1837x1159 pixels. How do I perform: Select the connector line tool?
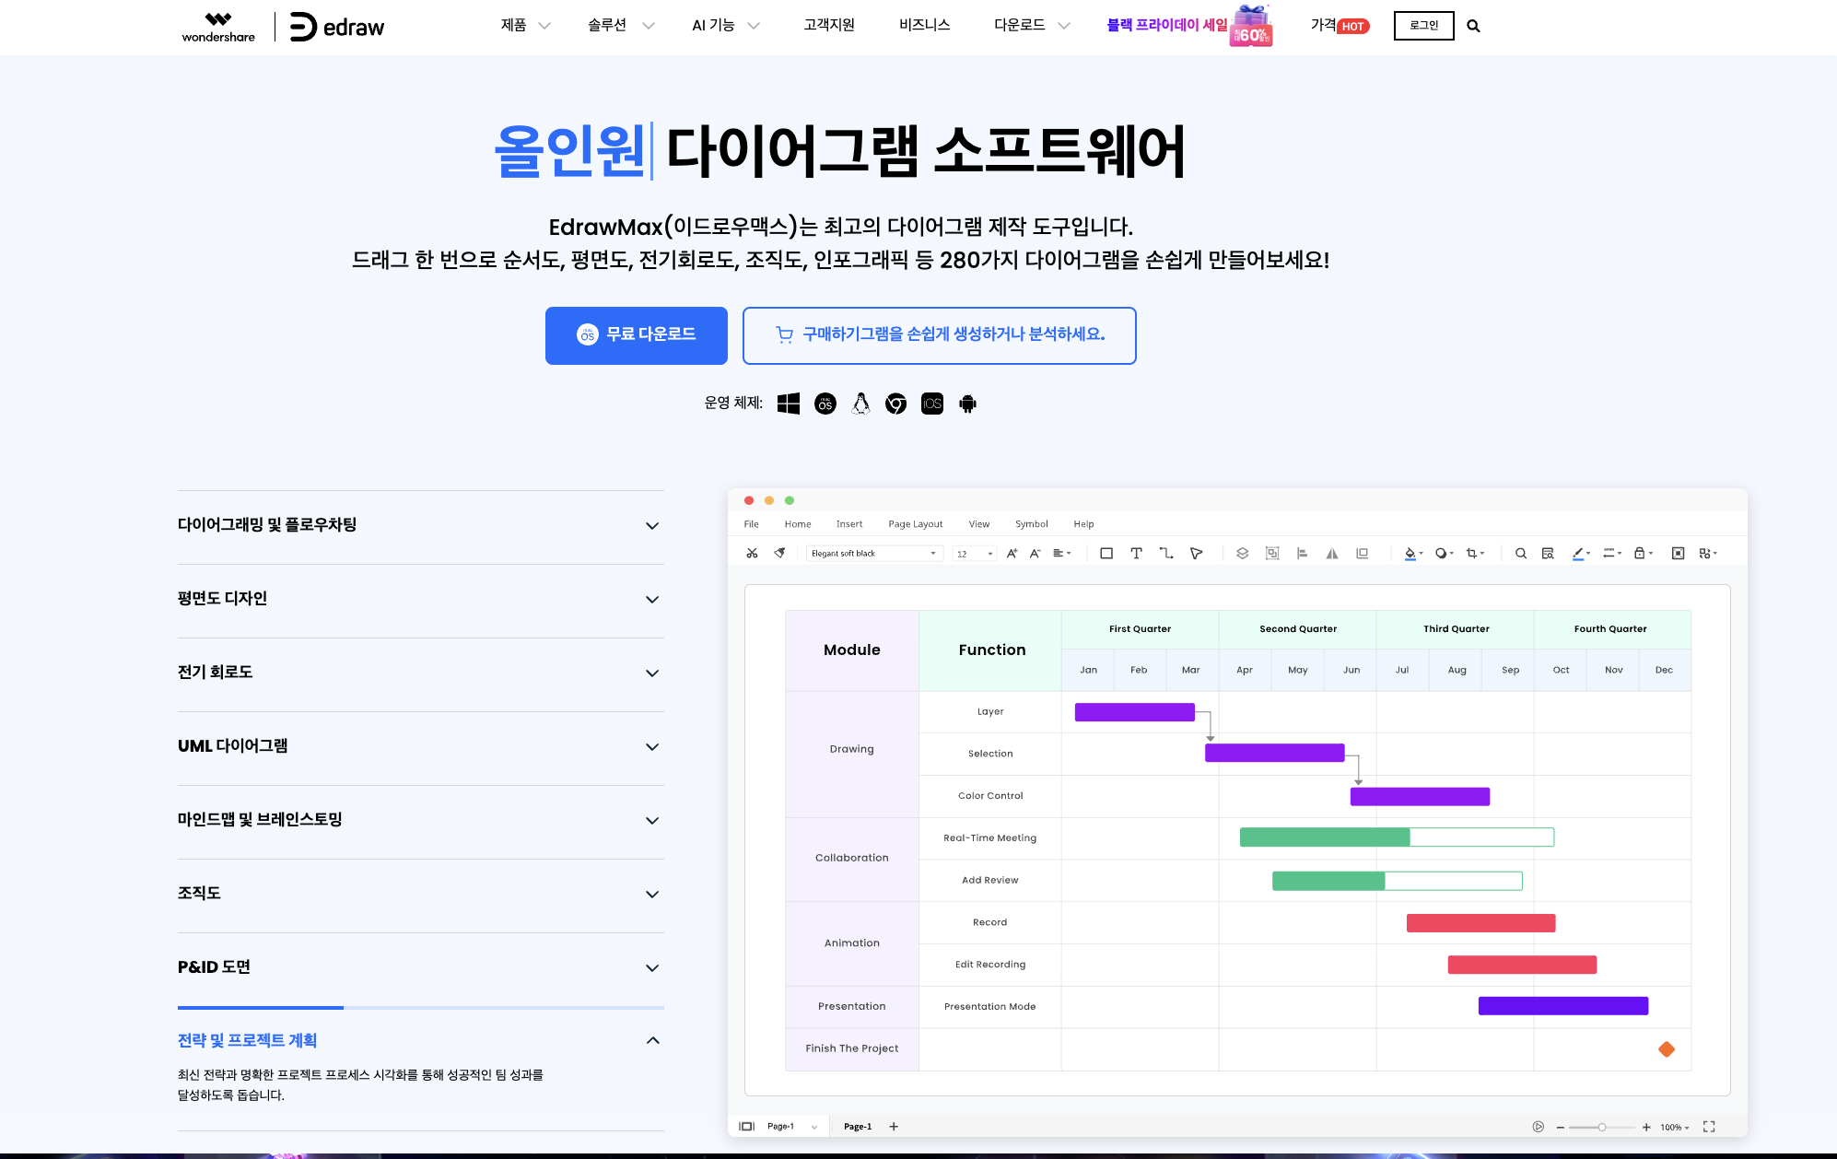pyautogui.click(x=1166, y=554)
